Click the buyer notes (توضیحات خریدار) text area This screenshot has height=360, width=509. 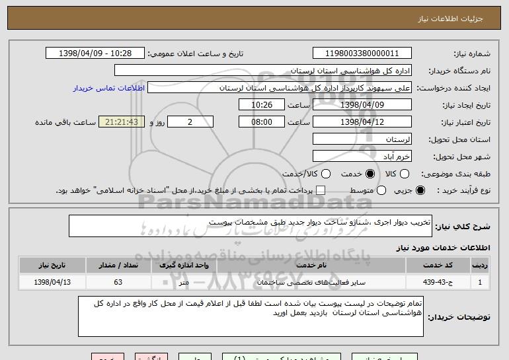pos(251,316)
